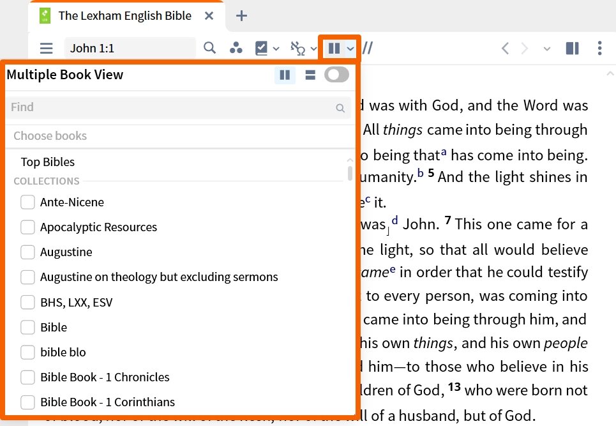Tick the bible blo checkbox
Screen dimensions: 616x426
[27, 352]
